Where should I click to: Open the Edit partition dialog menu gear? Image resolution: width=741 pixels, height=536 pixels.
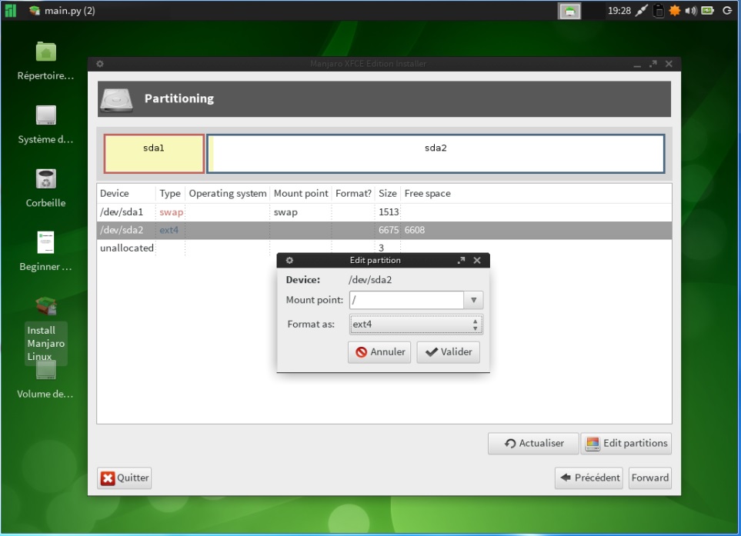289,260
